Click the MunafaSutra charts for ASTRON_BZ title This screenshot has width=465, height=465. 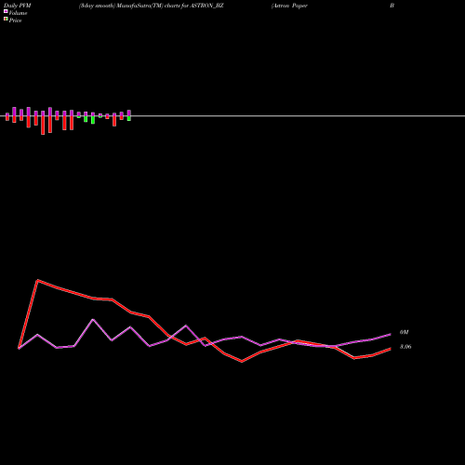click(x=151, y=6)
